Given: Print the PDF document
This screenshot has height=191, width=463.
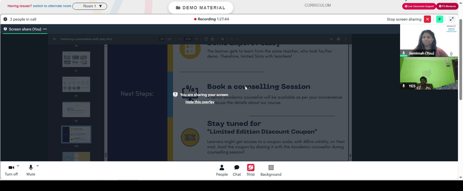Looking at the screenshot, I should pos(338,39).
